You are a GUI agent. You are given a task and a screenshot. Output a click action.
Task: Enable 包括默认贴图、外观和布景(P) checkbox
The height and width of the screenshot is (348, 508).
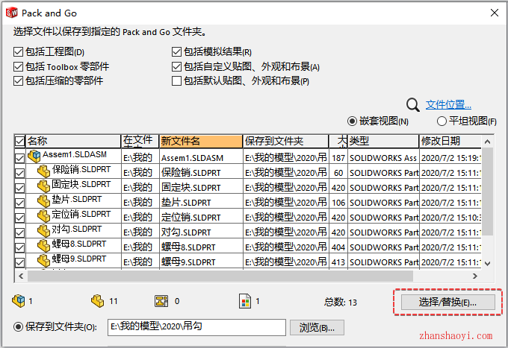click(x=176, y=80)
